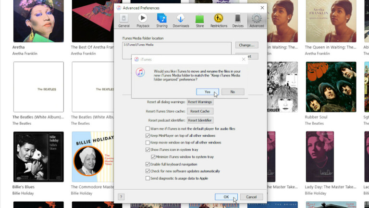This screenshot has width=369, height=208.
Task: Toggle Minimize iTunes window to system tray
Action: click(153, 157)
